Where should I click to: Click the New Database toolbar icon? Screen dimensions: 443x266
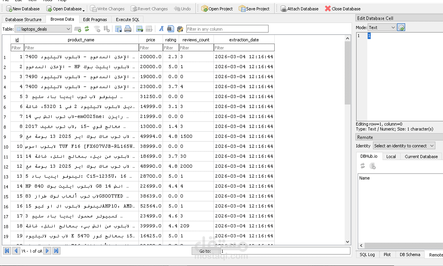click(x=9, y=9)
